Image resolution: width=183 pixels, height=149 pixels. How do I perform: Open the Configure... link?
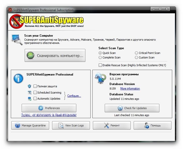[74, 96]
